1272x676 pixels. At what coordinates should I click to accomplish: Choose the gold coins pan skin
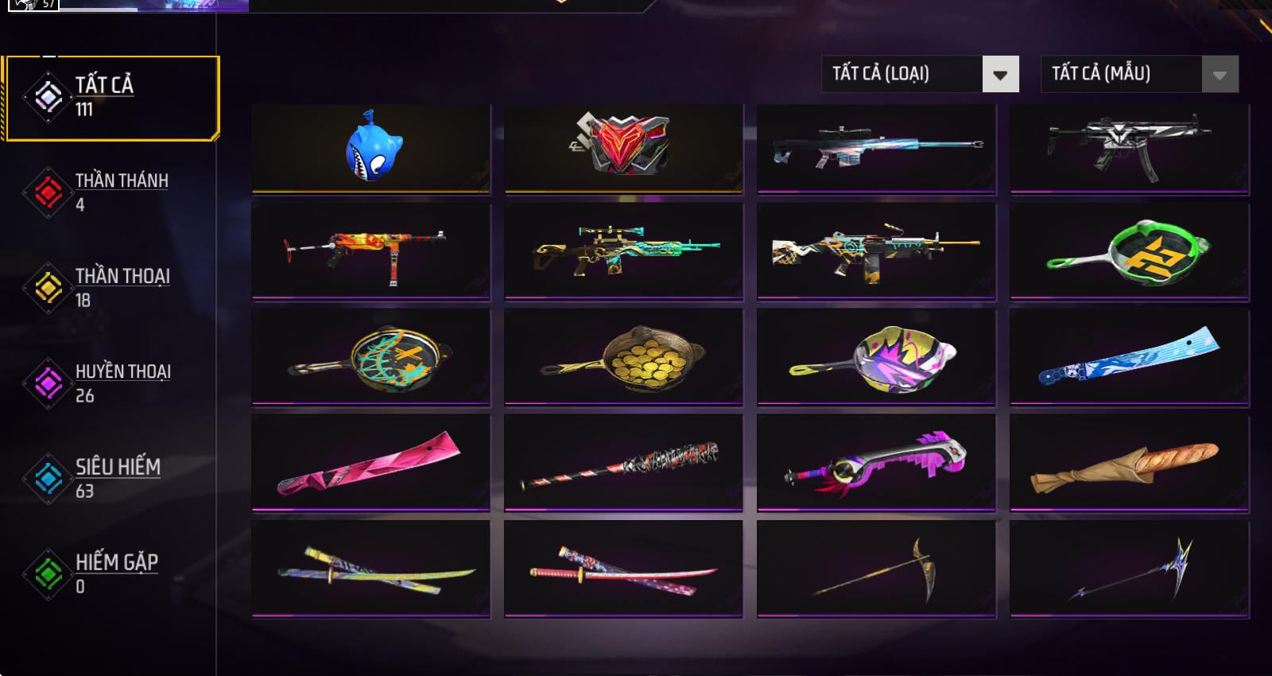tap(624, 357)
